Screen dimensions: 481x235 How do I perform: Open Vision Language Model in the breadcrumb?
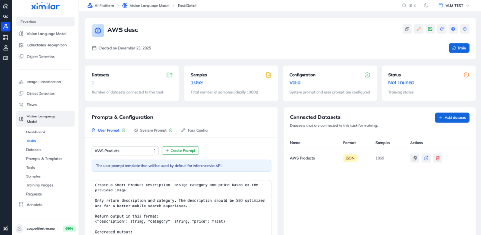pos(145,6)
